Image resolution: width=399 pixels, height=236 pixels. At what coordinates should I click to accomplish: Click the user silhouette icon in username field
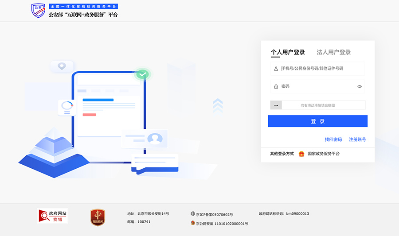coord(276,69)
